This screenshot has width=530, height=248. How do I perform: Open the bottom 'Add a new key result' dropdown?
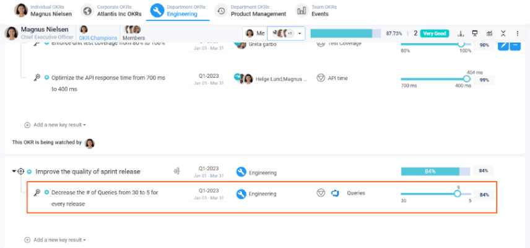[56, 240]
